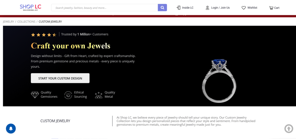Open the Wishlist heart icon

click(x=244, y=8)
